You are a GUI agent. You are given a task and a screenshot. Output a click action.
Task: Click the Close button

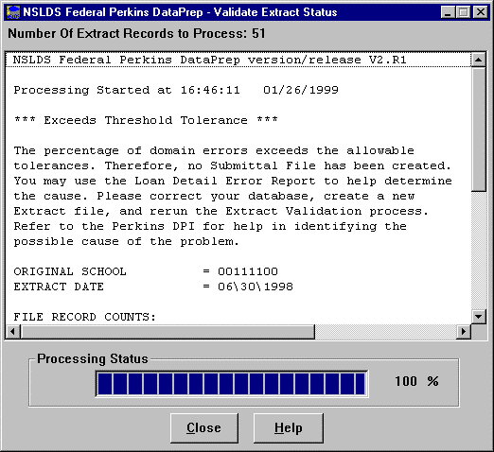pos(204,428)
